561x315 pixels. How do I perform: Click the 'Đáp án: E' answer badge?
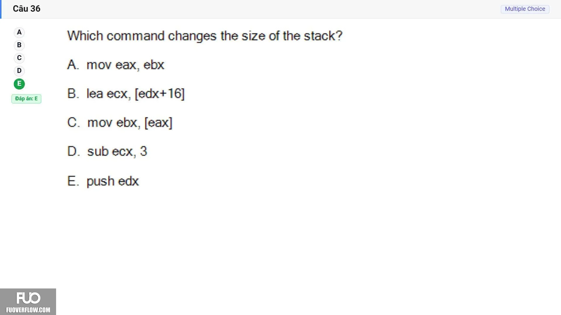tap(26, 99)
